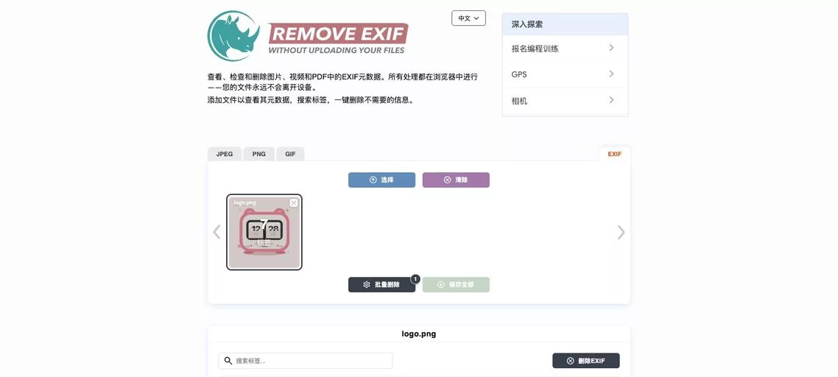838x377 pixels.
Task: Select the EXIF tab
Action: tap(615, 154)
